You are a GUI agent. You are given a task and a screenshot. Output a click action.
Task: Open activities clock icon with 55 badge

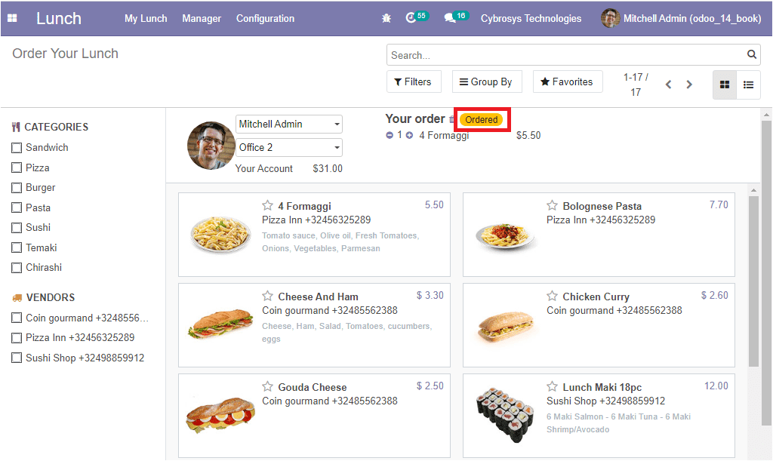[x=417, y=17]
